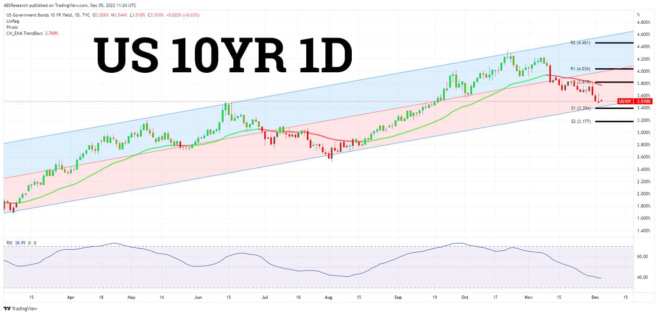The width and height of the screenshot is (658, 315).
Task: Select the US Government Bonds 10 YR Yield title
Action: click(x=39, y=15)
